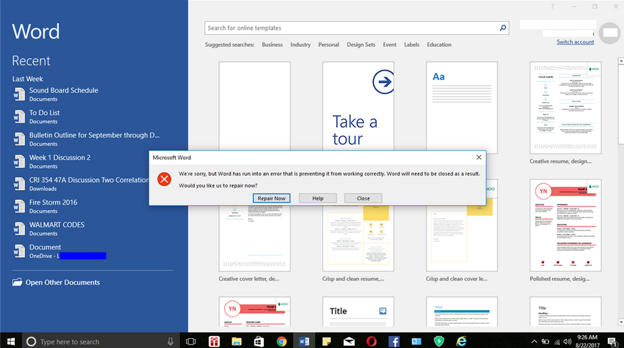The image size is (624, 348).
Task: Select Creative resume template thumbnail
Action: (565, 108)
